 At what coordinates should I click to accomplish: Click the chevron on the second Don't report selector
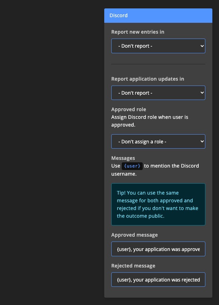[202, 93]
